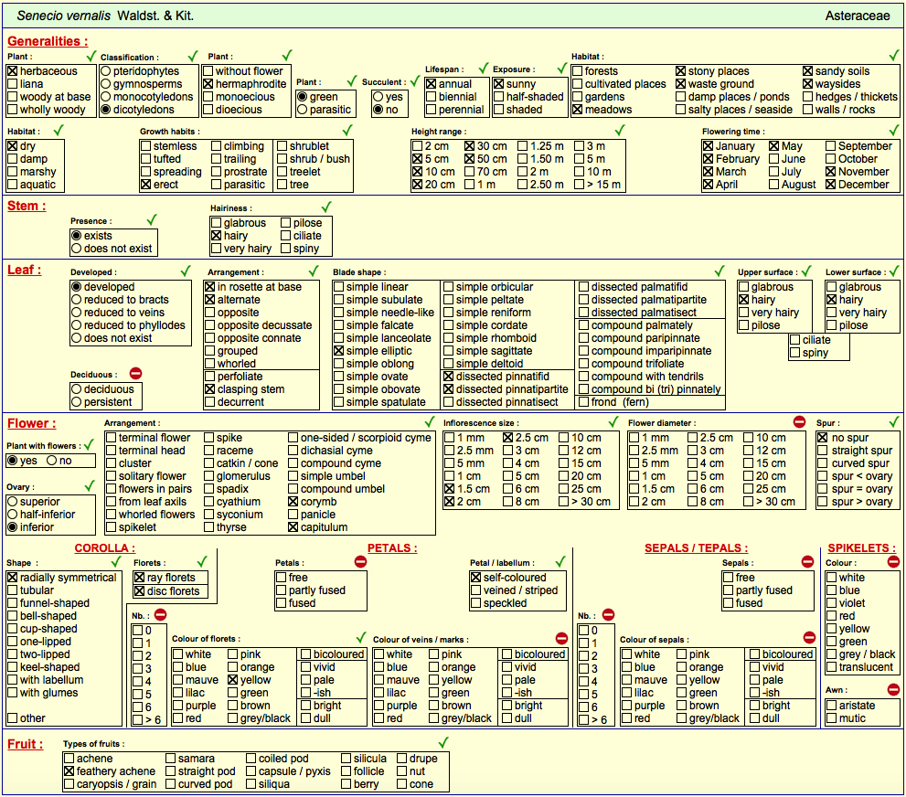Click green checkmark beside Lifespan label
906x797 pixels.
(484, 69)
